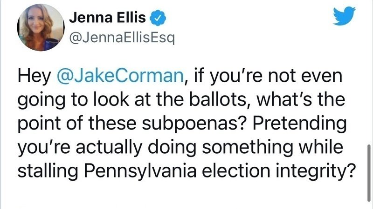Viewport: 373px width, 209px height.
Task: Open the @JakeCorman mention link
Action: tap(120, 76)
